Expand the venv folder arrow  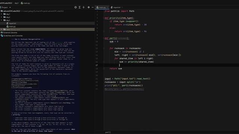coord(1,29)
